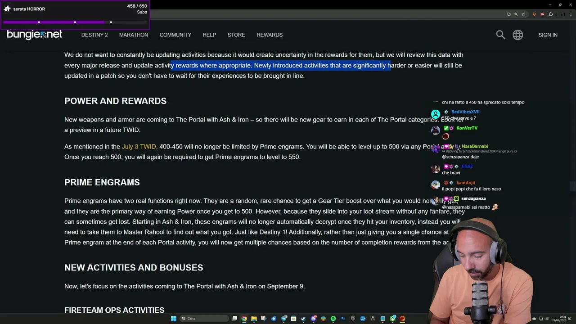The image size is (576, 324).
Task: Open Photoshop from the taskbar
Action: [343, 319]
